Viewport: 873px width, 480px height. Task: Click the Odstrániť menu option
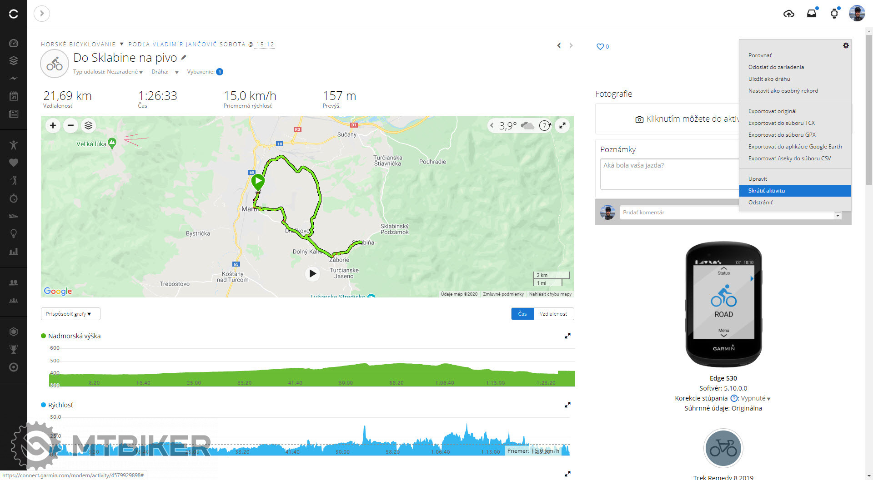pos(760,203)
